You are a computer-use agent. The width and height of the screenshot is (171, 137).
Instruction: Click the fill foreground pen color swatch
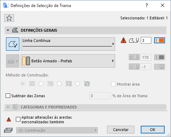tap(159, 57)
